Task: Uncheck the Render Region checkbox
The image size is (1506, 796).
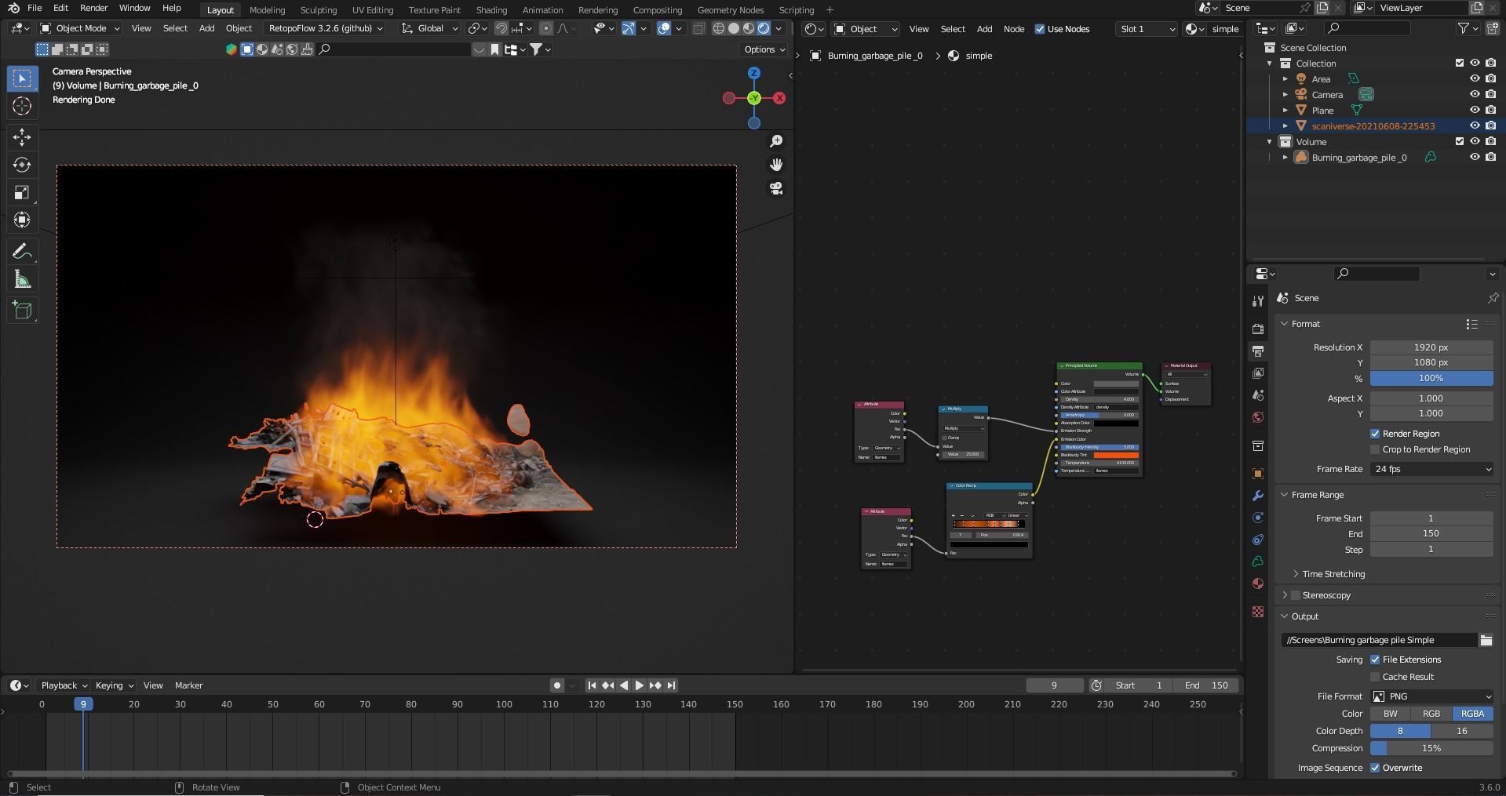Action: click(1375, 434)
